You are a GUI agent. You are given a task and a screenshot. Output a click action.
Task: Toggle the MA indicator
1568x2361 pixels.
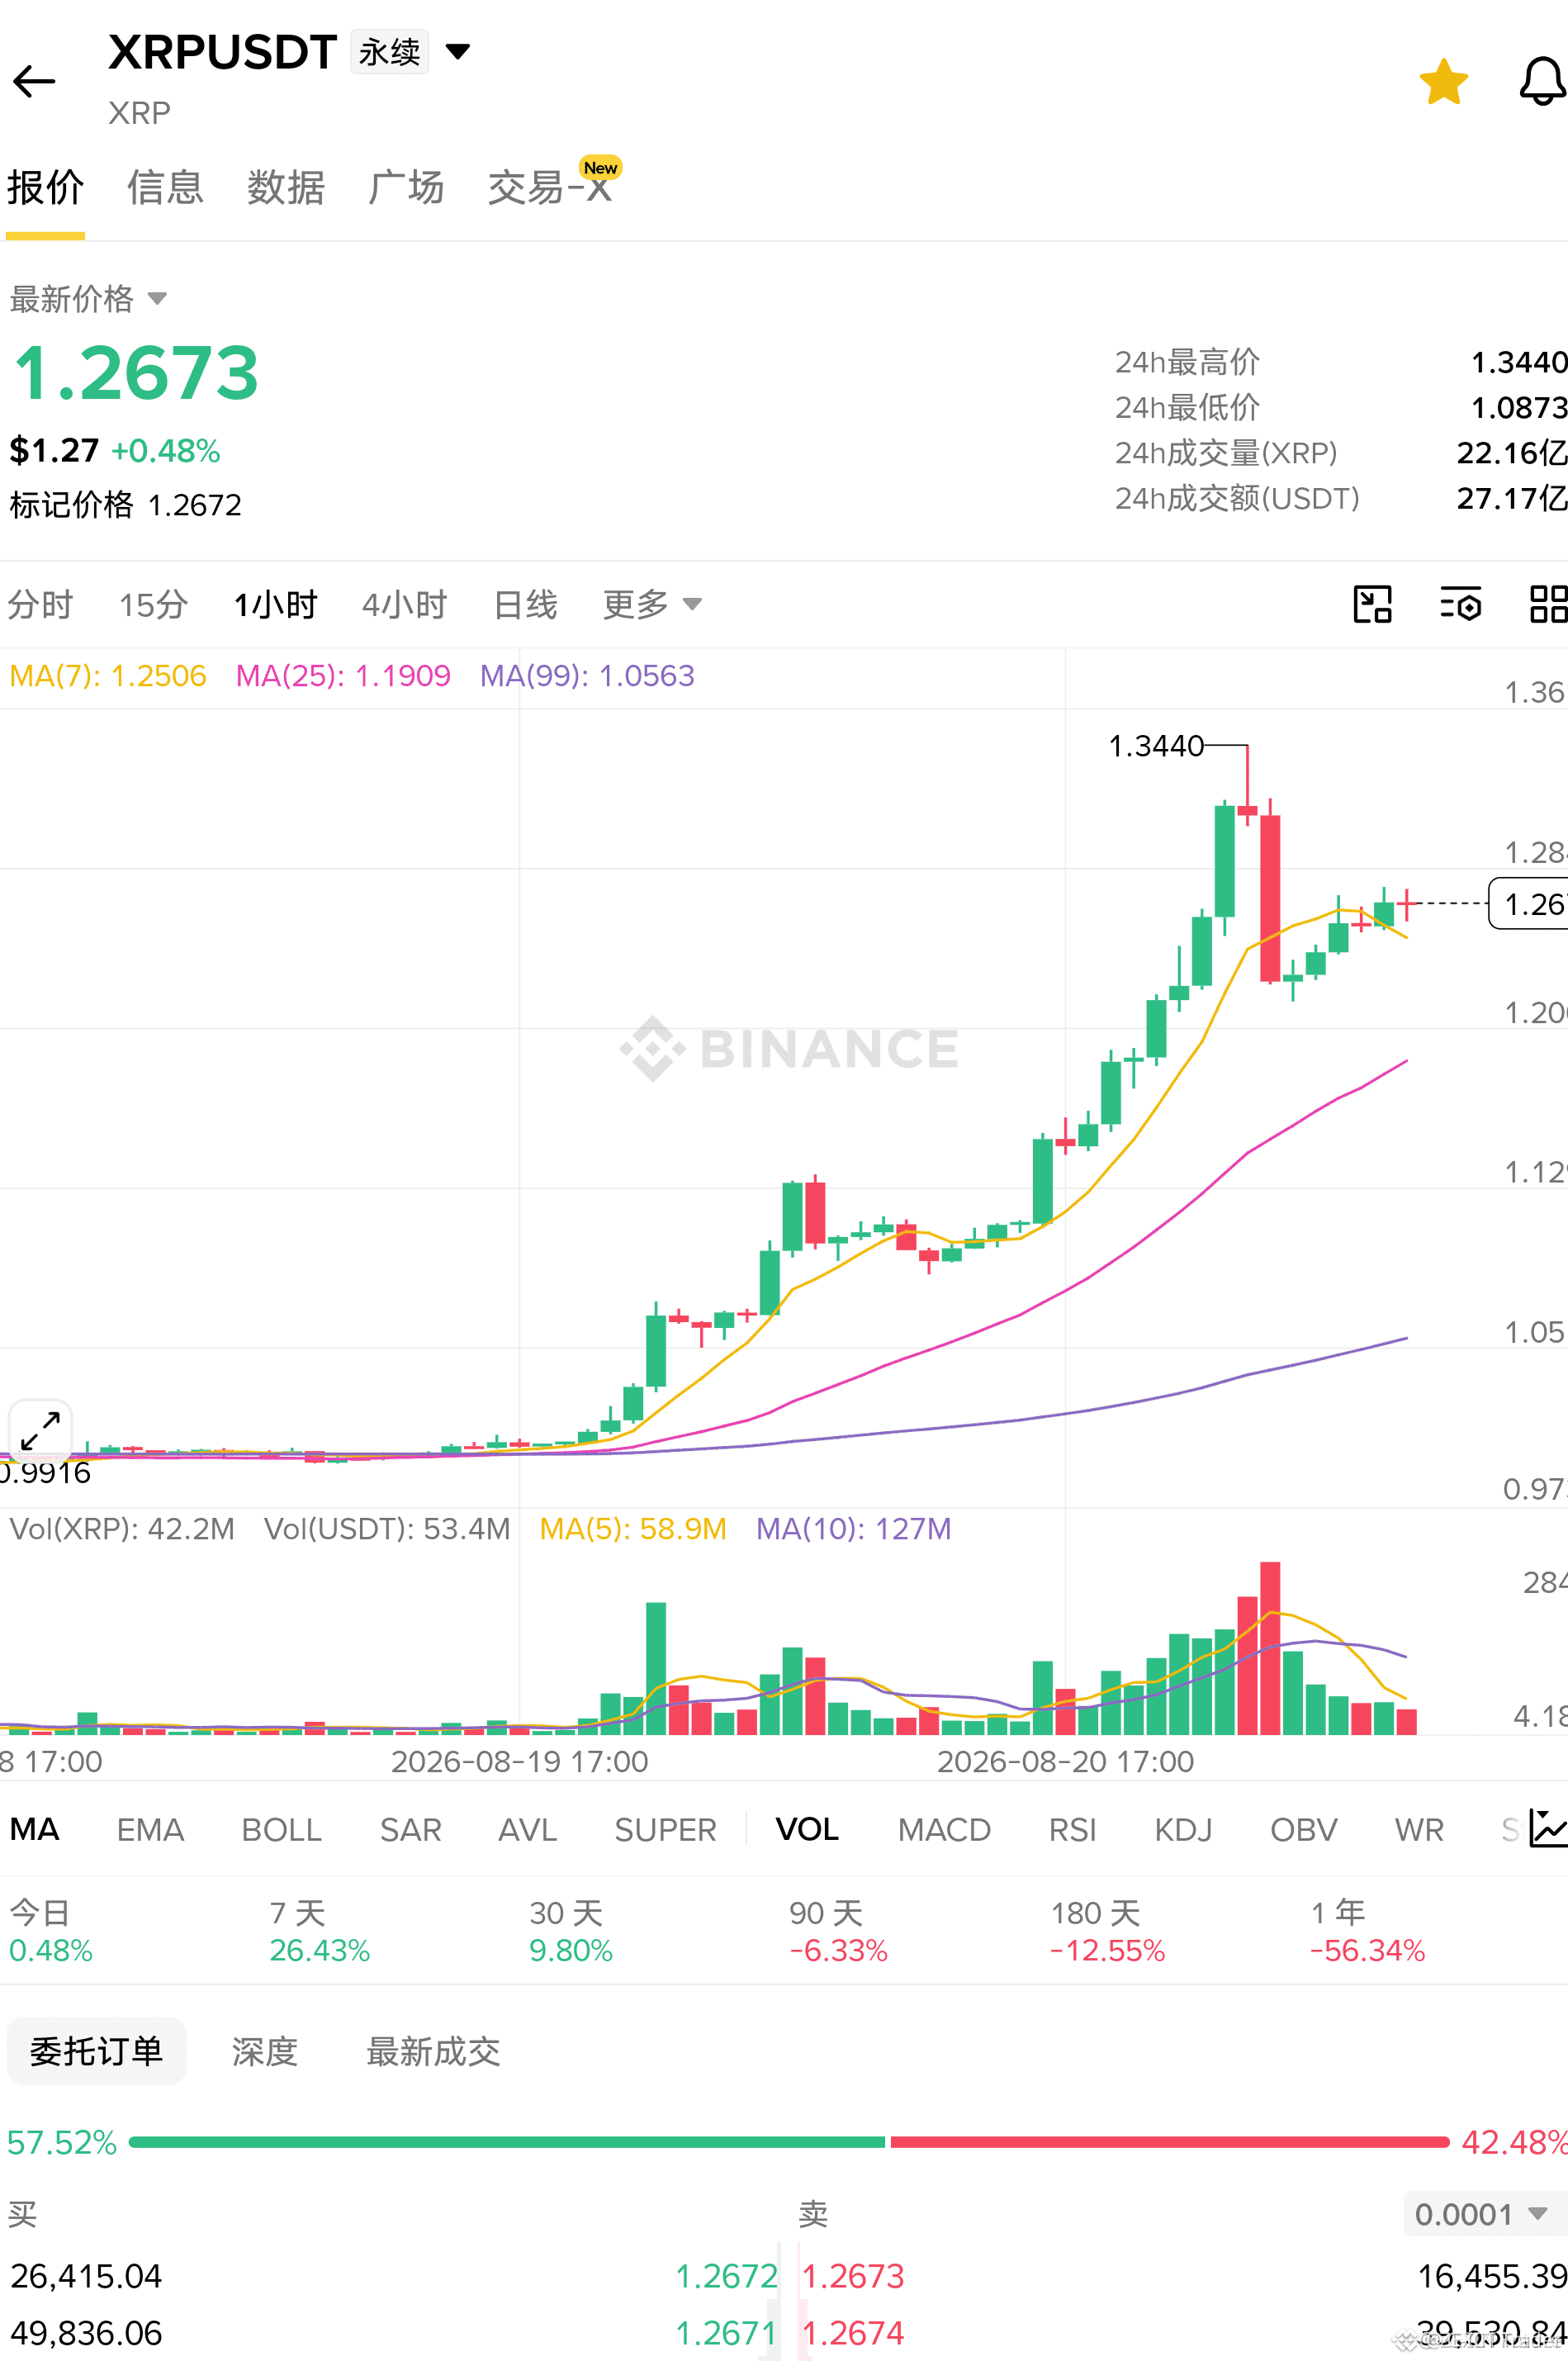[35, 1829]
